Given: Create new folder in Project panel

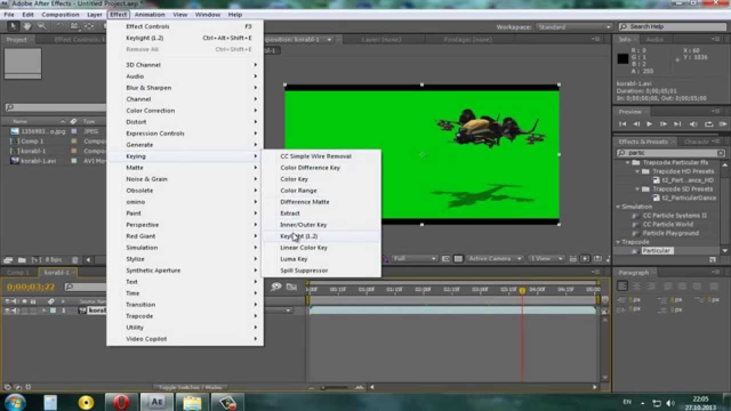Looking at the screenshot, I should pos(22,260).
